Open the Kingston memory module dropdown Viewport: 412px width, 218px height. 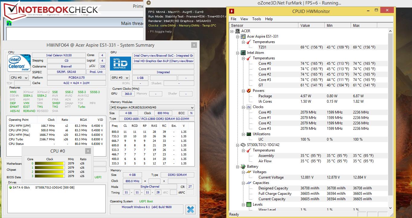point(152,107)
